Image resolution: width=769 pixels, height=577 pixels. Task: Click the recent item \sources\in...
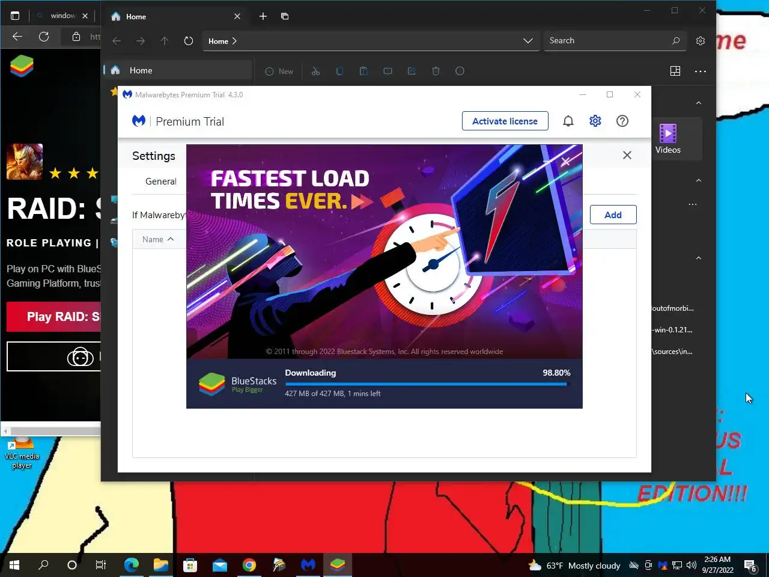click(x=673, y=352)
